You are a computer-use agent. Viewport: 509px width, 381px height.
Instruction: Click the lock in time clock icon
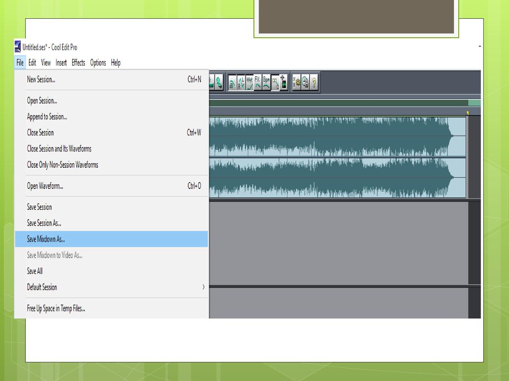[305, 82]
